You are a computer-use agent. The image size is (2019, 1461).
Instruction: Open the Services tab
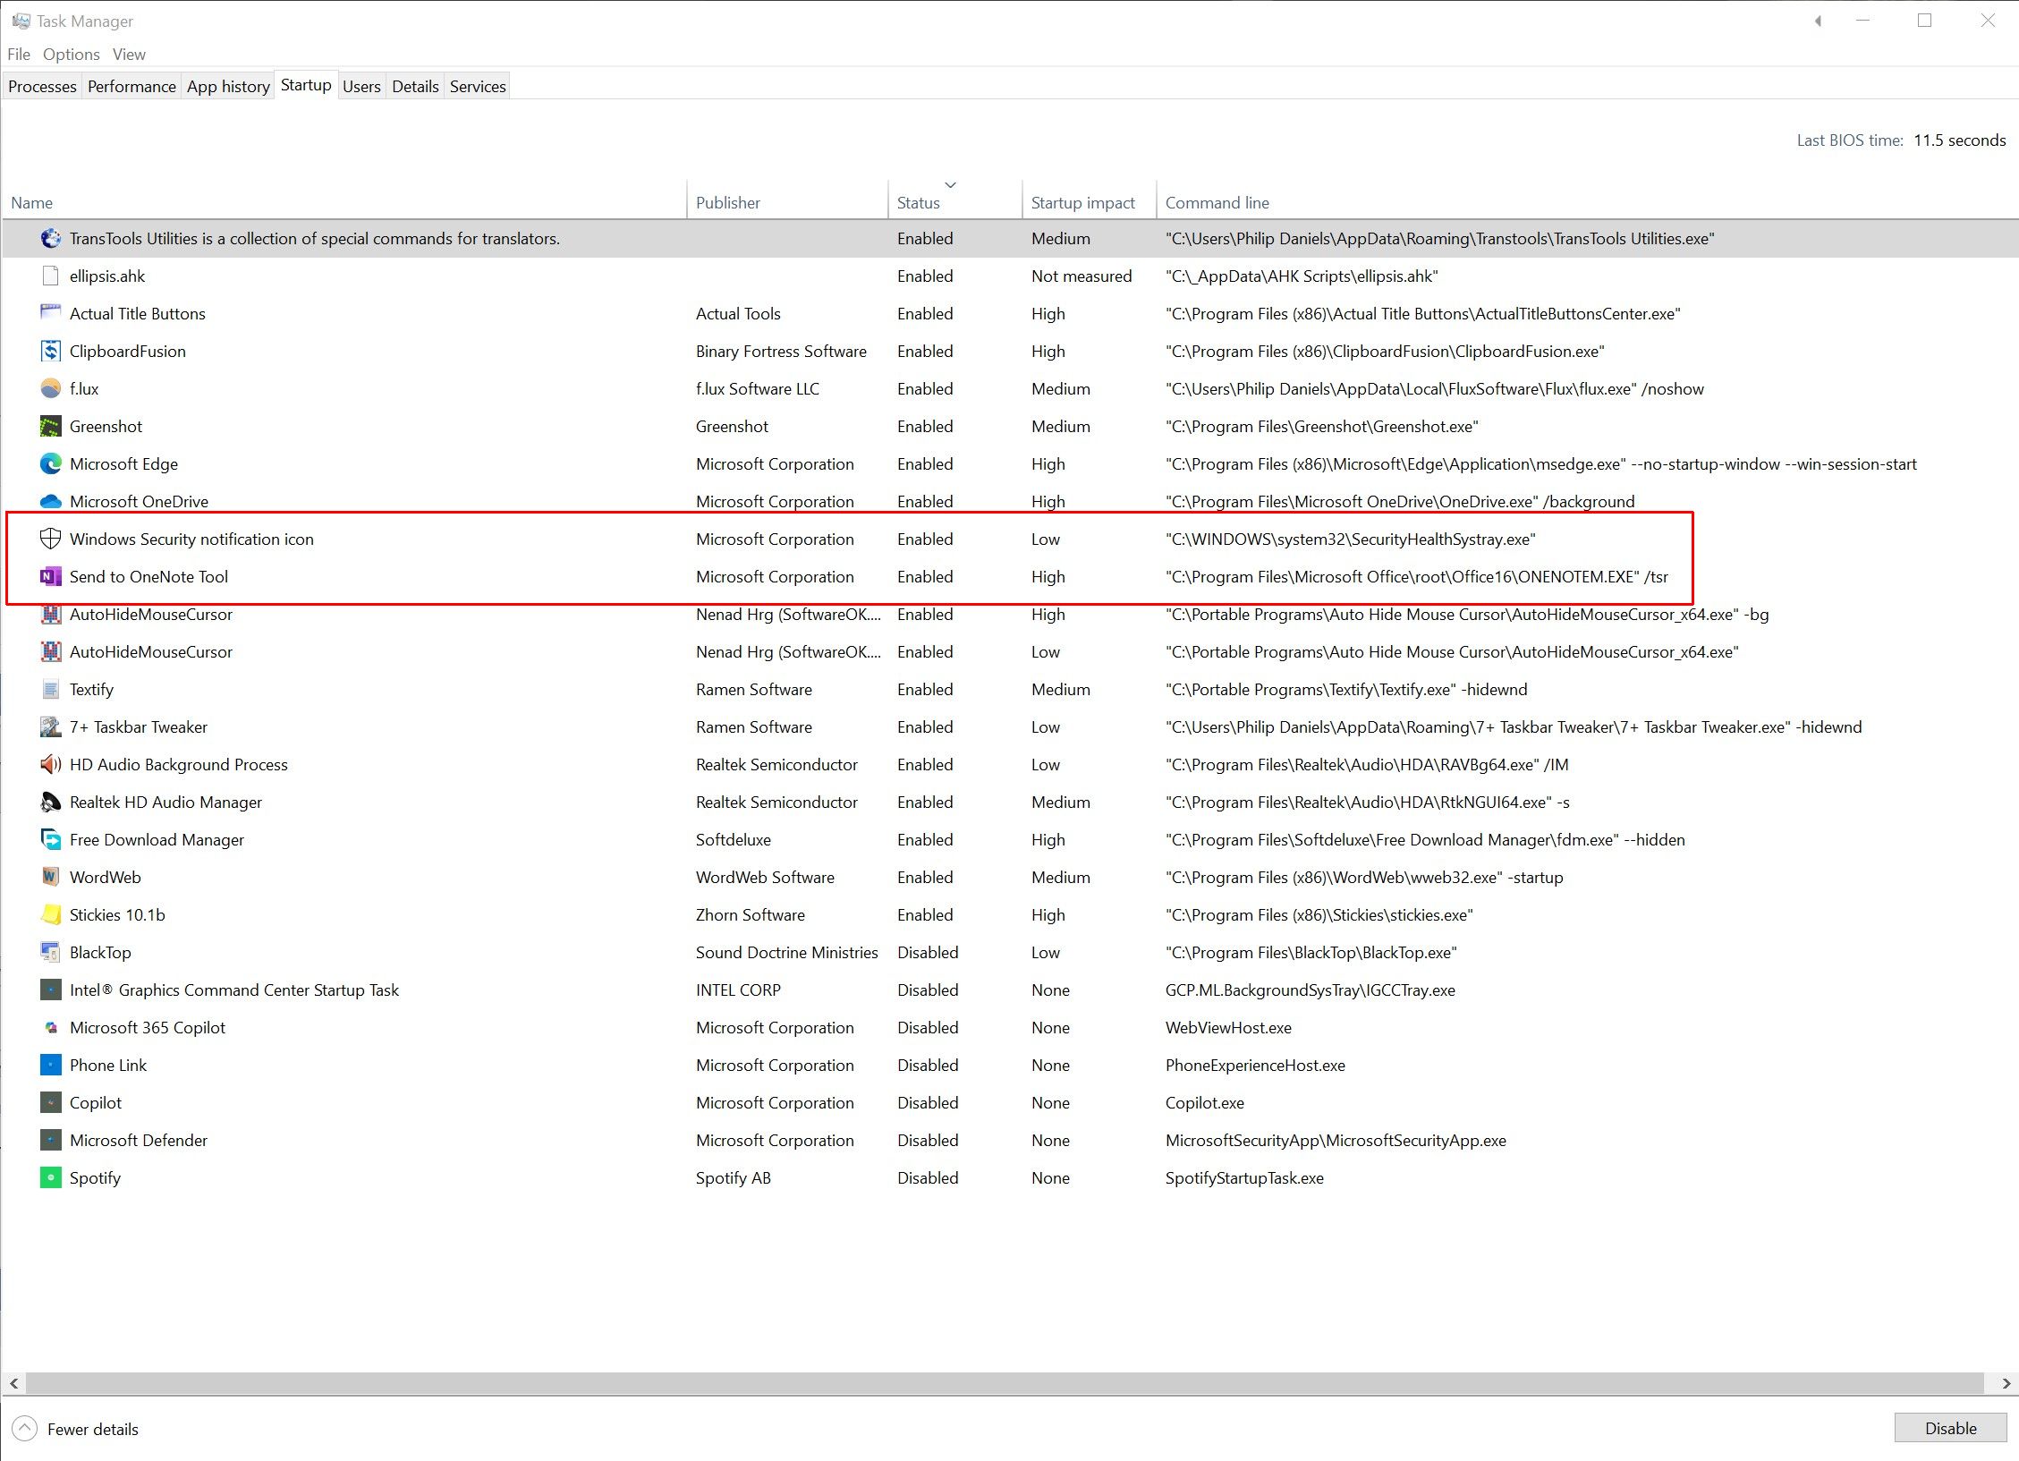coord(478,87)
